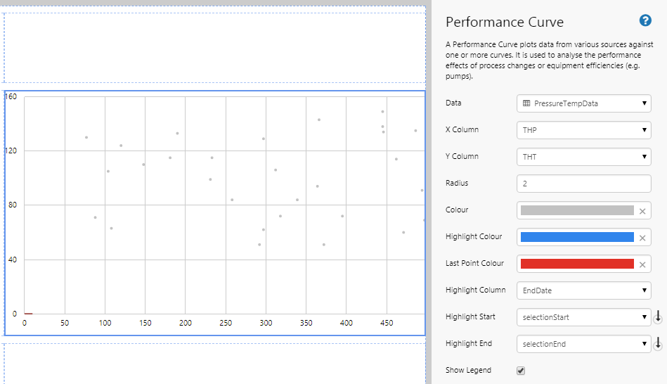Viewport: 667px width, 384px height.
Task: Open the Highlight End selectionEnd dropdown
Action: [583, 344]
